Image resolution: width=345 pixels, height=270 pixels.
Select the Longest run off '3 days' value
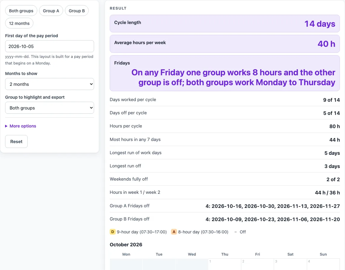[x=332, y=166]
